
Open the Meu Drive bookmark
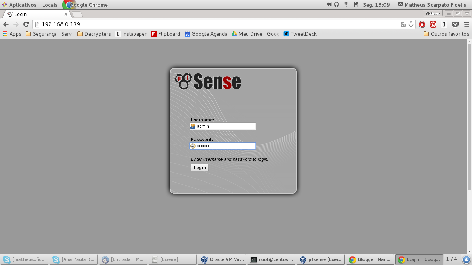click(255, 34)
